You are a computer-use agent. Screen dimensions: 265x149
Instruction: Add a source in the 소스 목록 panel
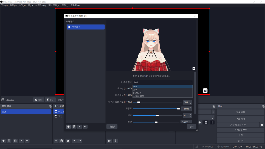coord(56,141)
